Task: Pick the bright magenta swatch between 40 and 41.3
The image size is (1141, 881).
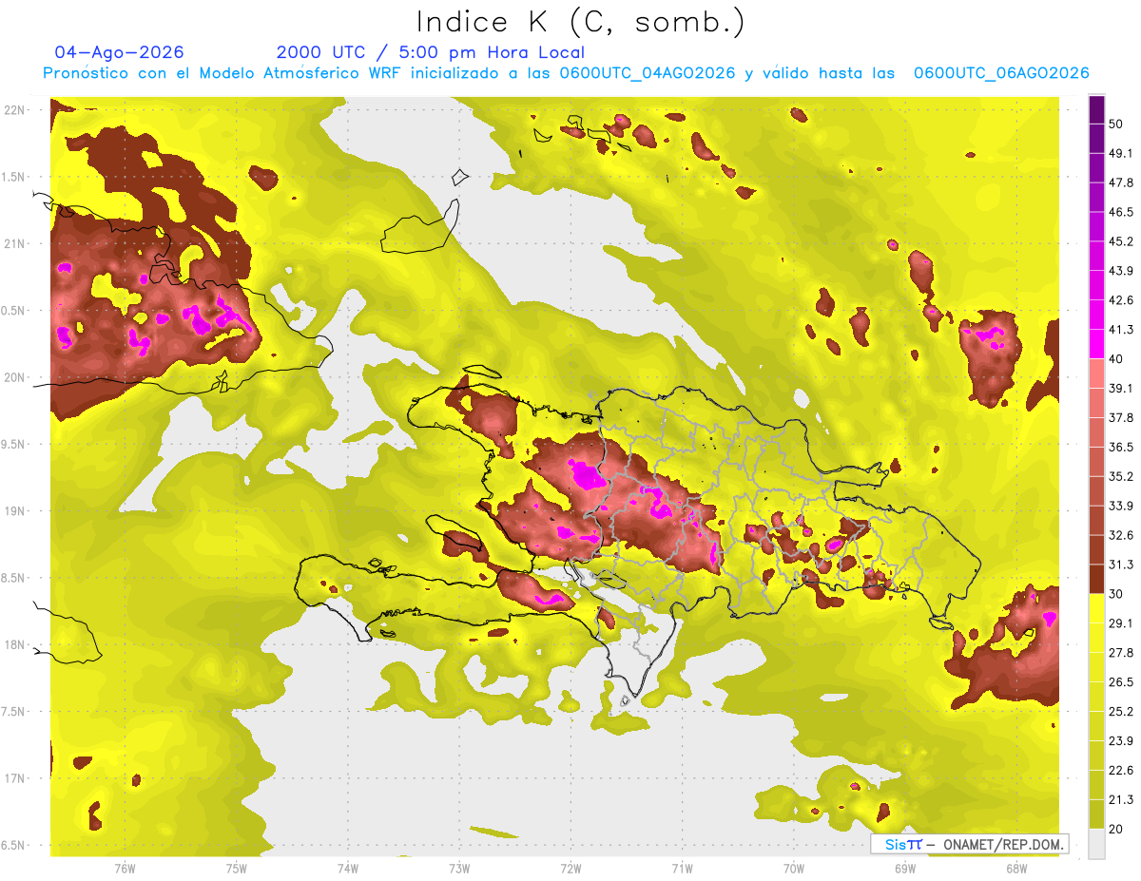Action: tap(1096, 344)
